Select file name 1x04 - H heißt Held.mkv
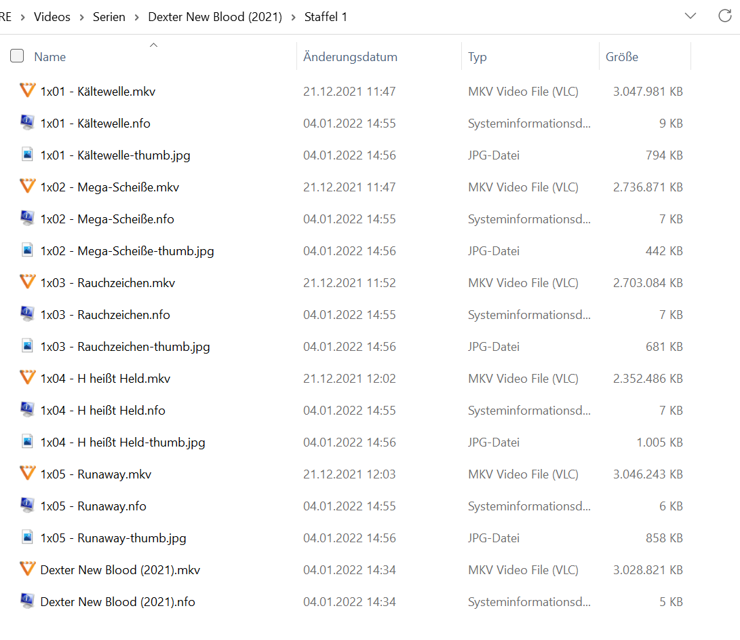The image size is (740, 640). click(105, 378)
